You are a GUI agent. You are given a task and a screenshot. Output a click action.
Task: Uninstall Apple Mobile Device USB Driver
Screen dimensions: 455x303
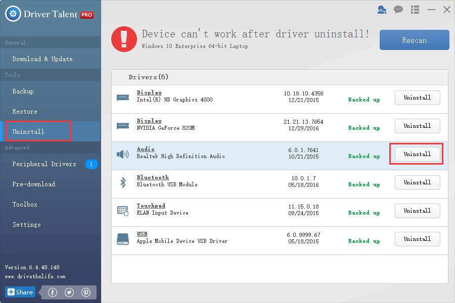pos(417,239)
